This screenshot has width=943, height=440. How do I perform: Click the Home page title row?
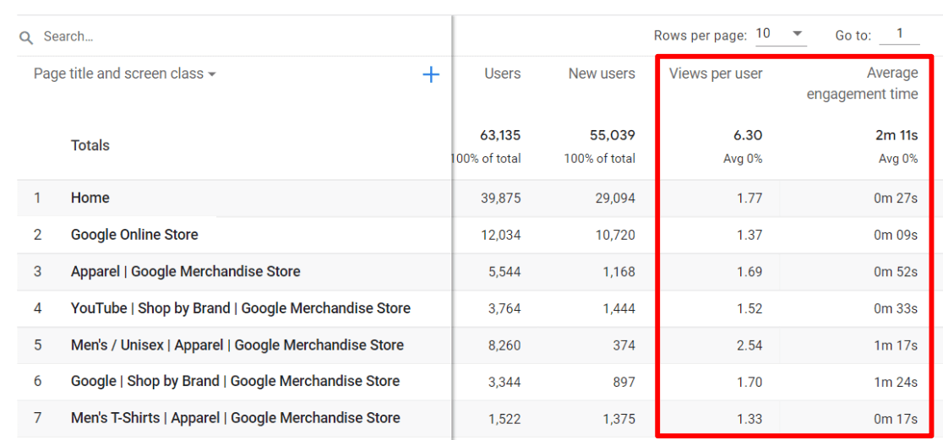click(90, 198)
